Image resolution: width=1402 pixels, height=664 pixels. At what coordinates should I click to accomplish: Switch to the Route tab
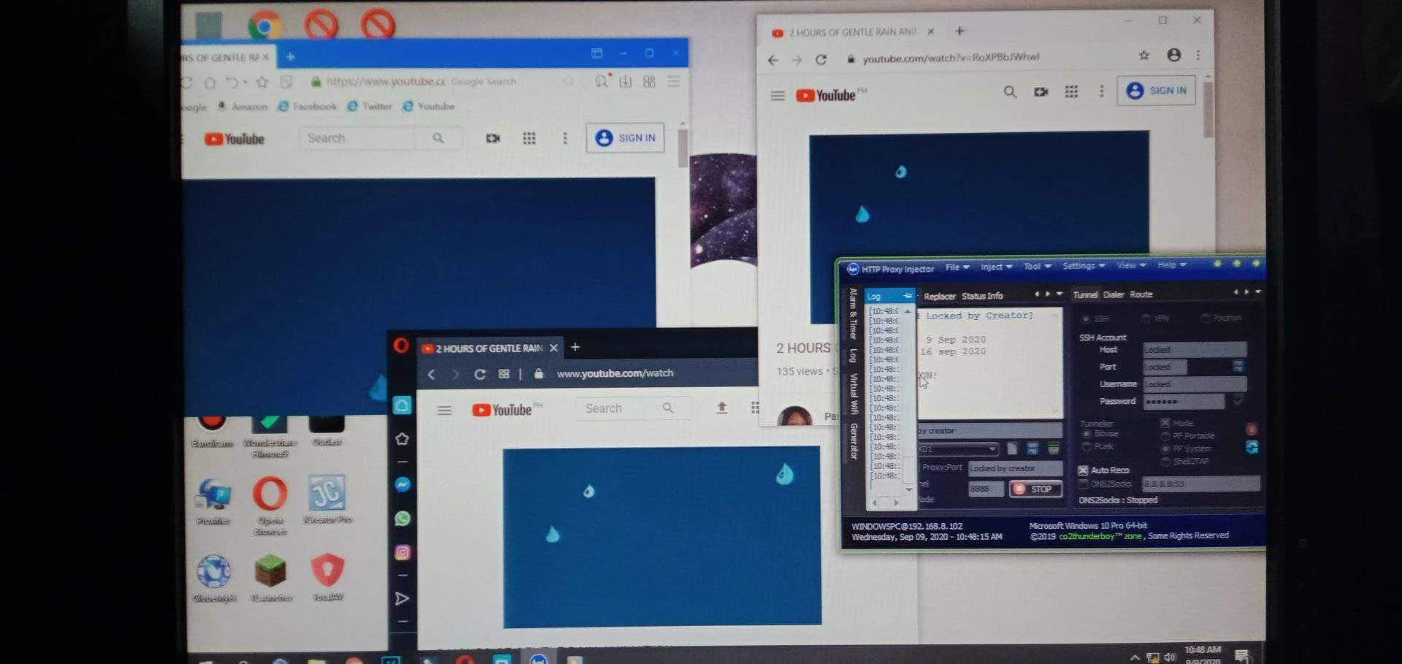[x=1141, y=294]
